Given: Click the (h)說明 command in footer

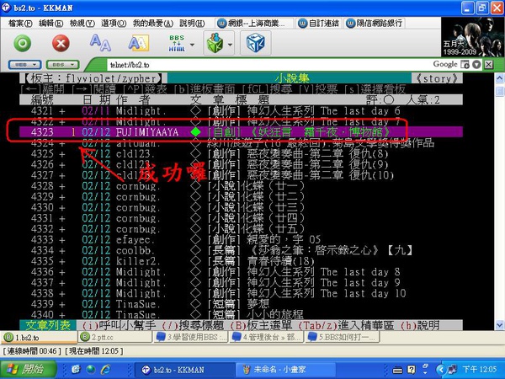Looking at the screenshot, I should 420,325.
